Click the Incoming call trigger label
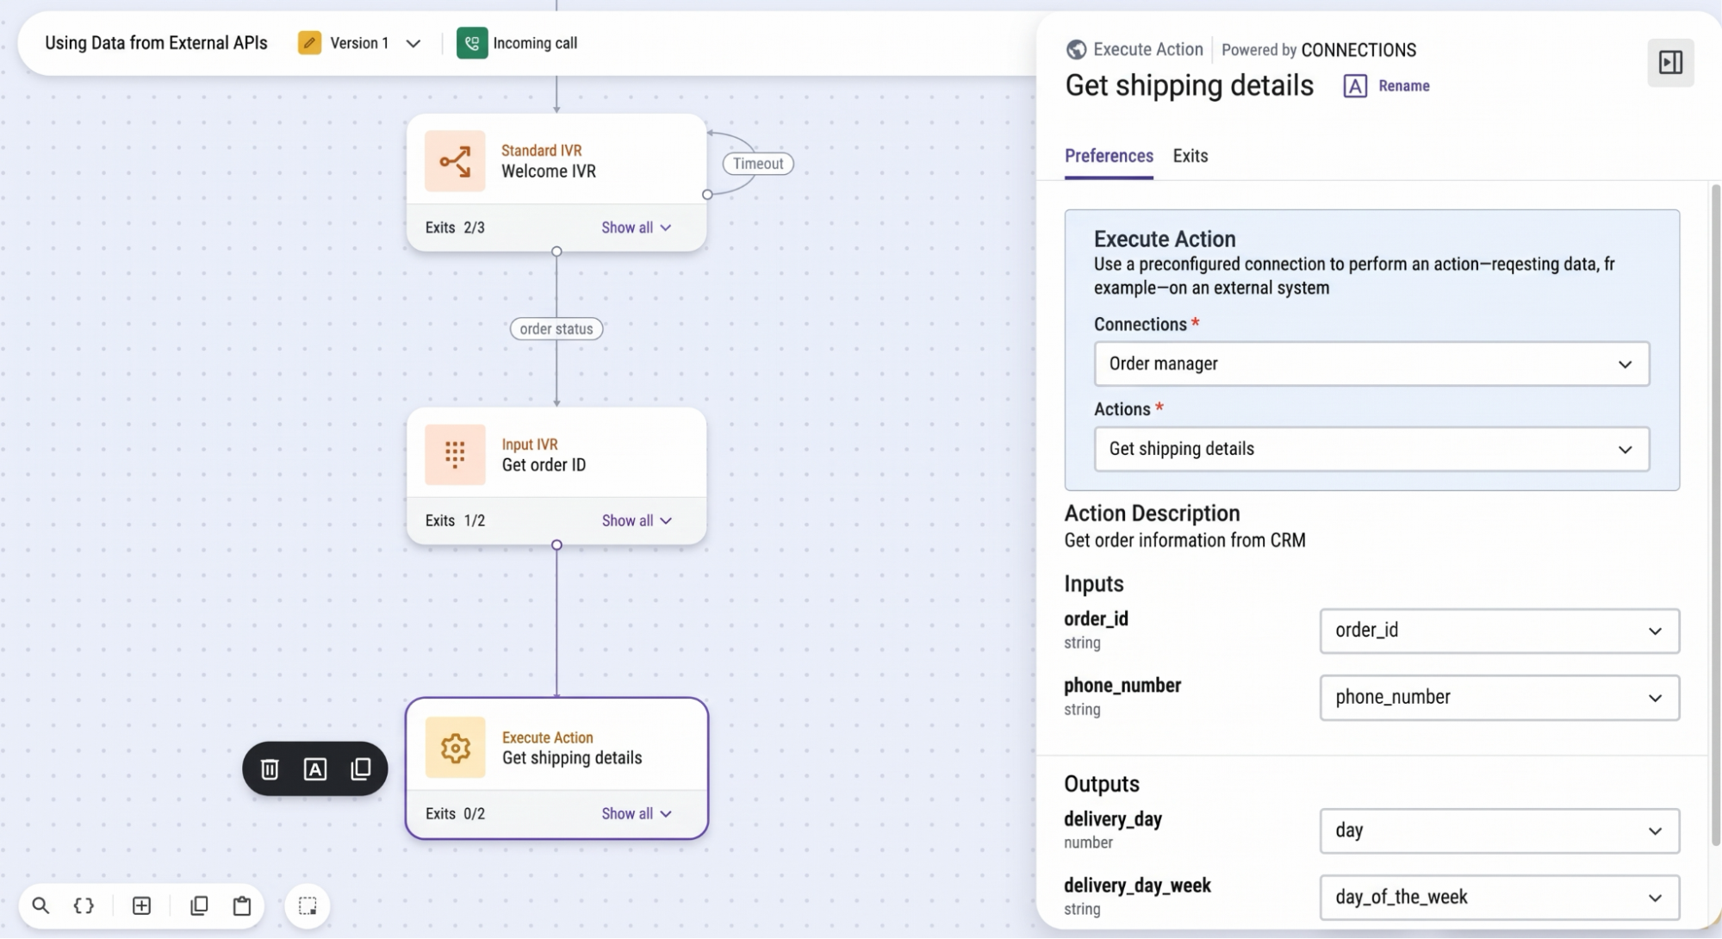 [535, 43]
